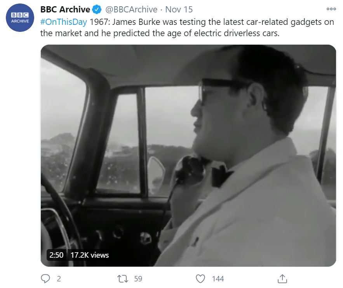Click the reply speech bubble icon
Screen dimensions: 343x288
tap(45, 279)
